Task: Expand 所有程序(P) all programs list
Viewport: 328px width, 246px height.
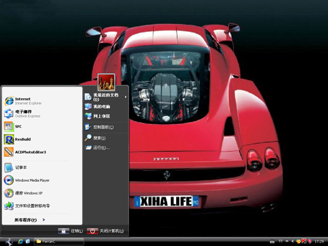Action: pos(30,220)
